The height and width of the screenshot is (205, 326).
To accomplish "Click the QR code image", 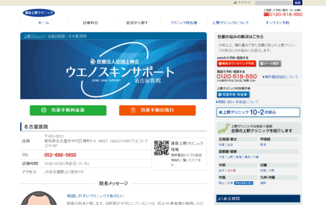I will (161, 148).
